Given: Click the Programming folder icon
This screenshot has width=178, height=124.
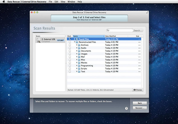Looking at the screenshot, I should click(x=79, y=66).
